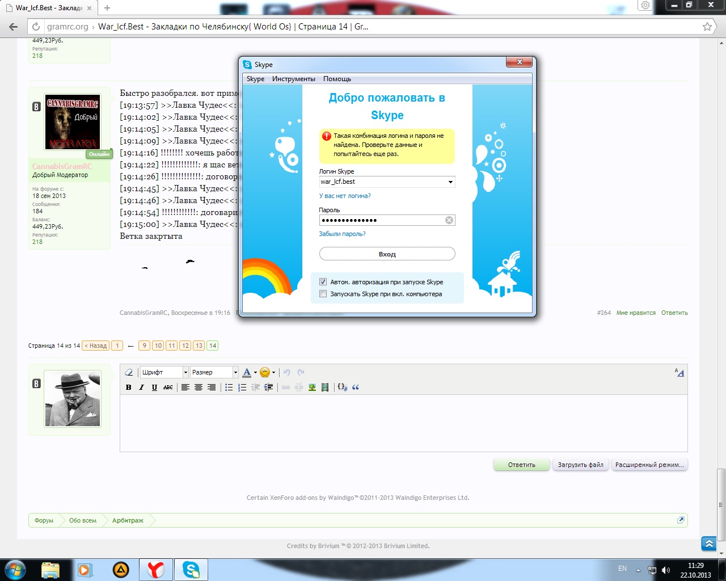
Task: Open the Skype menu in the Skype window
Action: [x=255, y=79]
